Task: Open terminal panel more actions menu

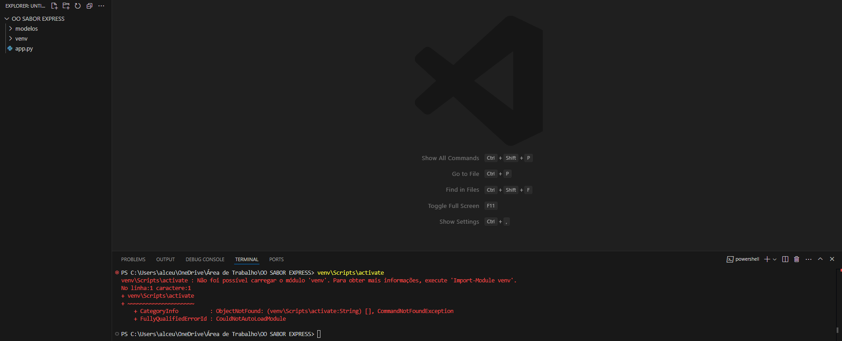Action: coord(809,259)
